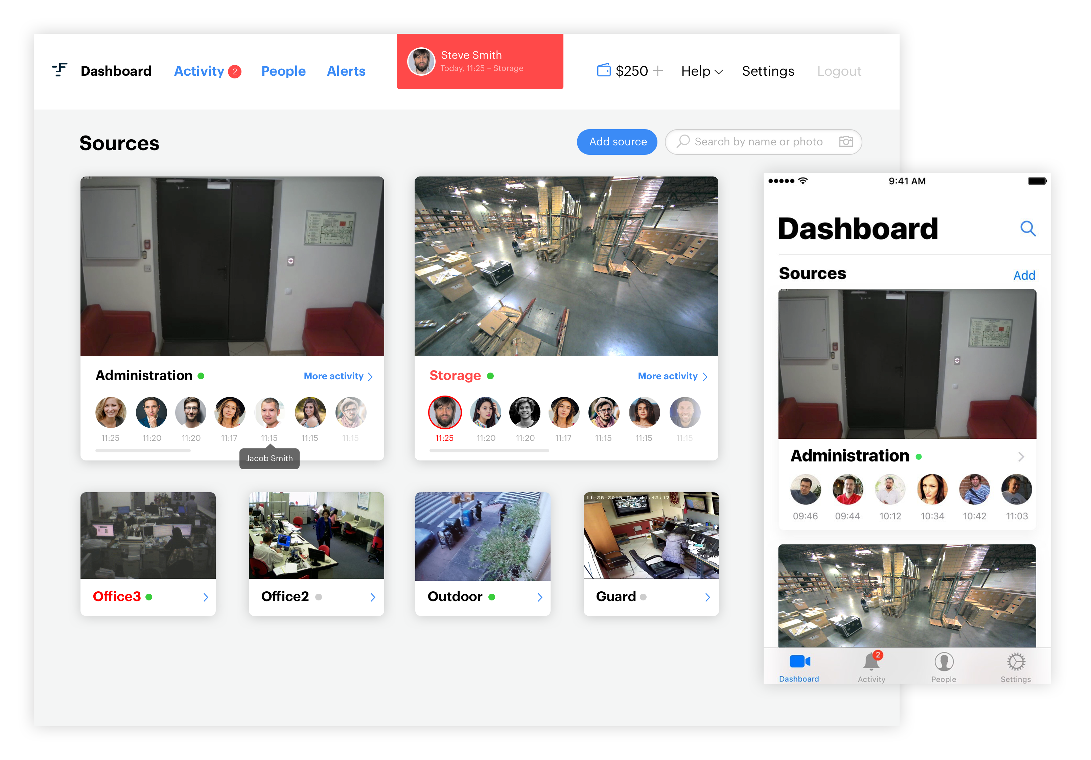
Task: Open the Alerts tab
Action: coord(346,71)
